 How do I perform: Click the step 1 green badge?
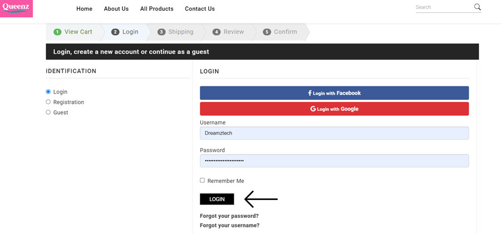click(57, 32)
